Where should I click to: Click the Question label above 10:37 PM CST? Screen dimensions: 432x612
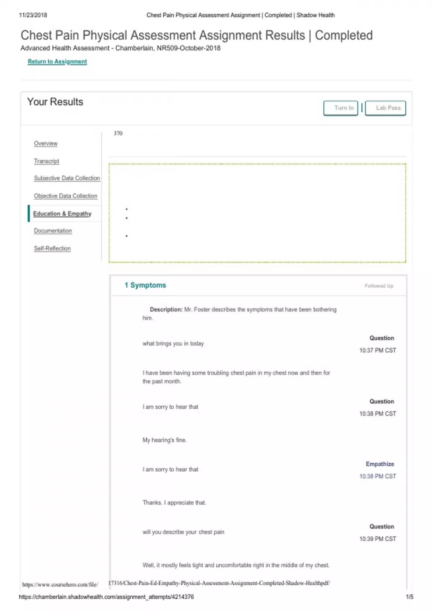click(382, 338)
